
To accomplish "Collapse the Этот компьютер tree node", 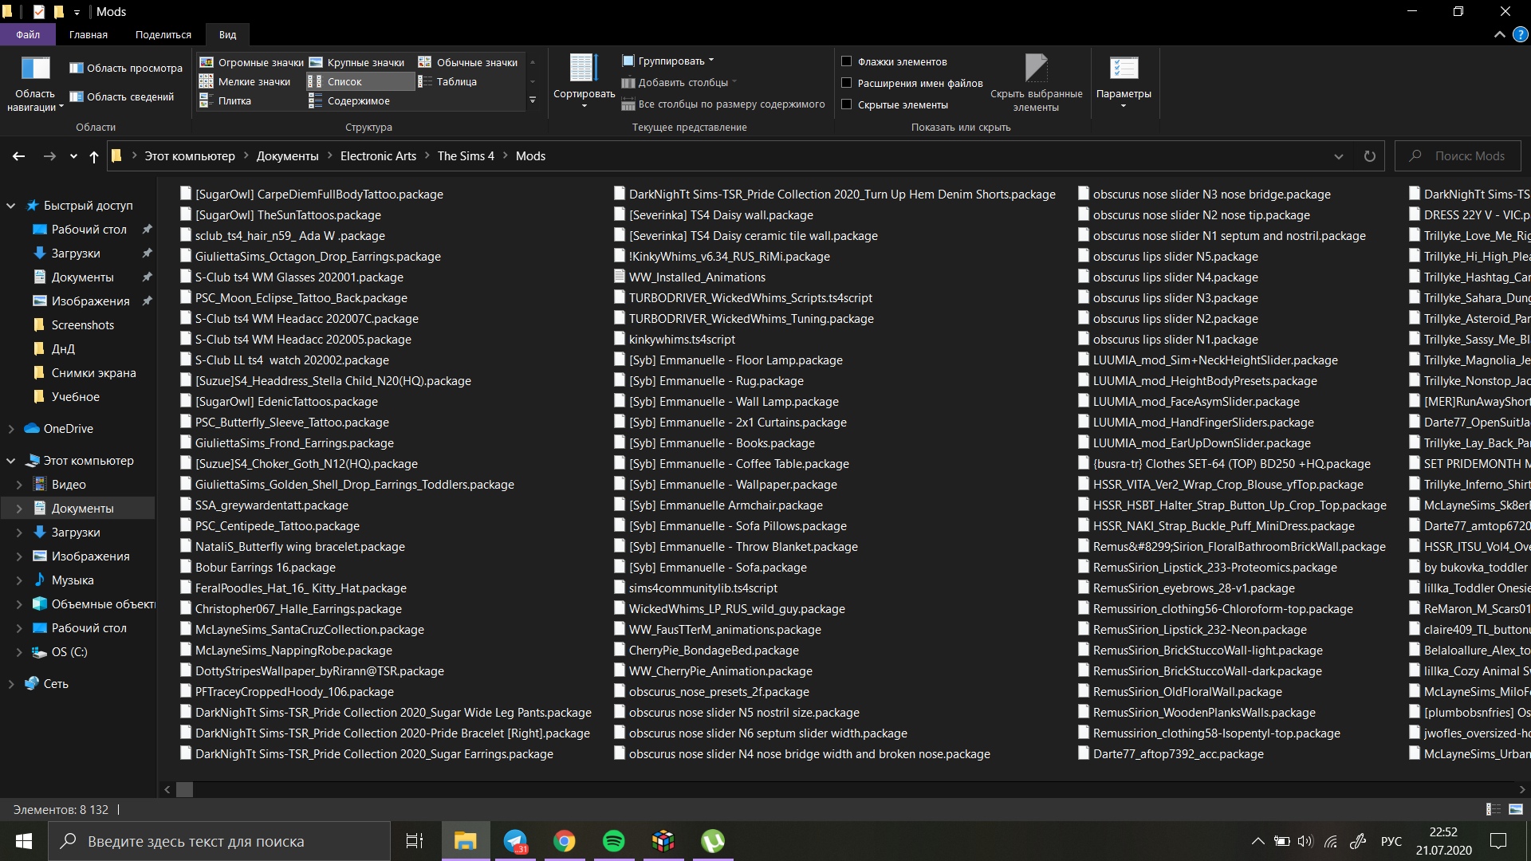I will point(11,461).
